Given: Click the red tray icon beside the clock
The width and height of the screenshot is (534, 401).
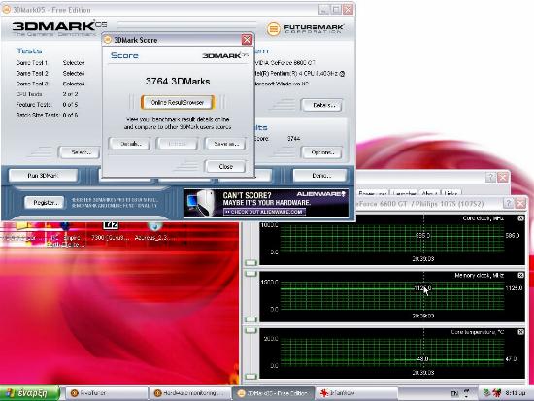Looking at the screenshot, I should (x=497, y=393).
